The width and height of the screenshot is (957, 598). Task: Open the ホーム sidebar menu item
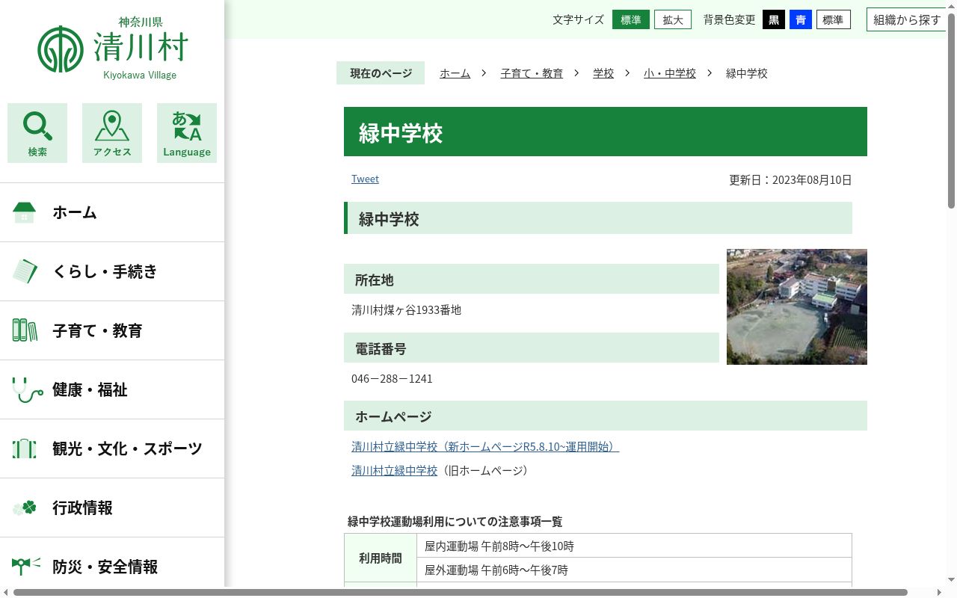pyautogui.click(x=112, y=212)
